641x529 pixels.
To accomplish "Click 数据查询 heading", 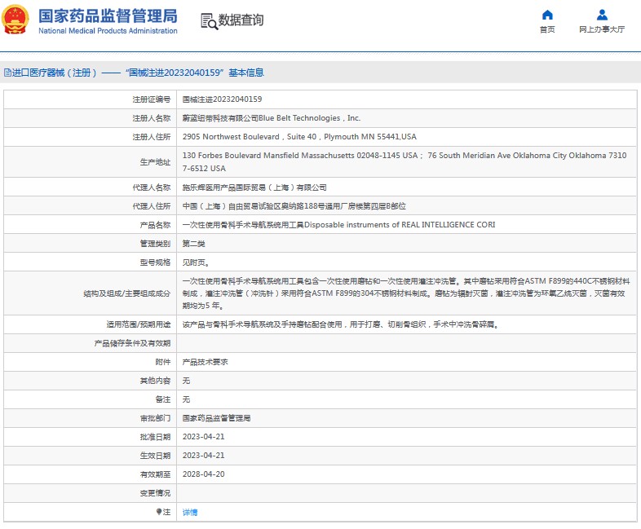I will click(x=241, y=20).
